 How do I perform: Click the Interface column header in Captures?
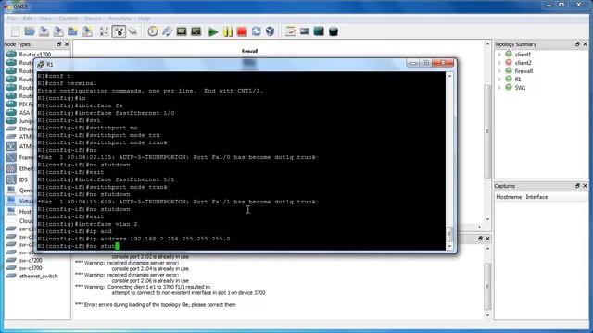(x=536, y=197)
